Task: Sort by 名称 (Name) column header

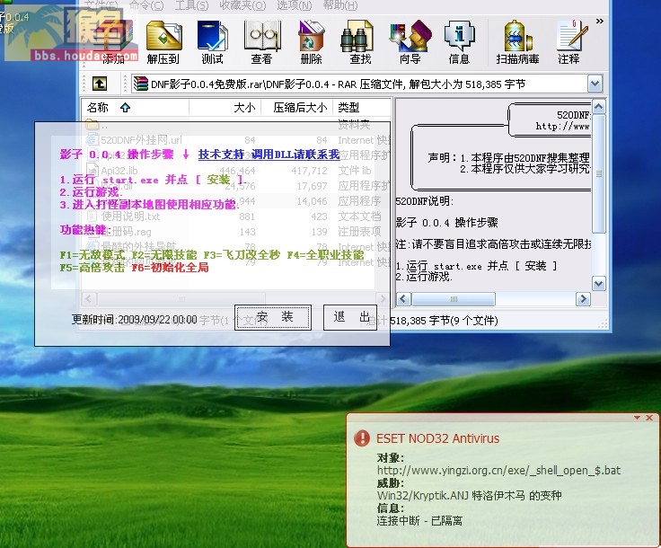Action: 135,108
